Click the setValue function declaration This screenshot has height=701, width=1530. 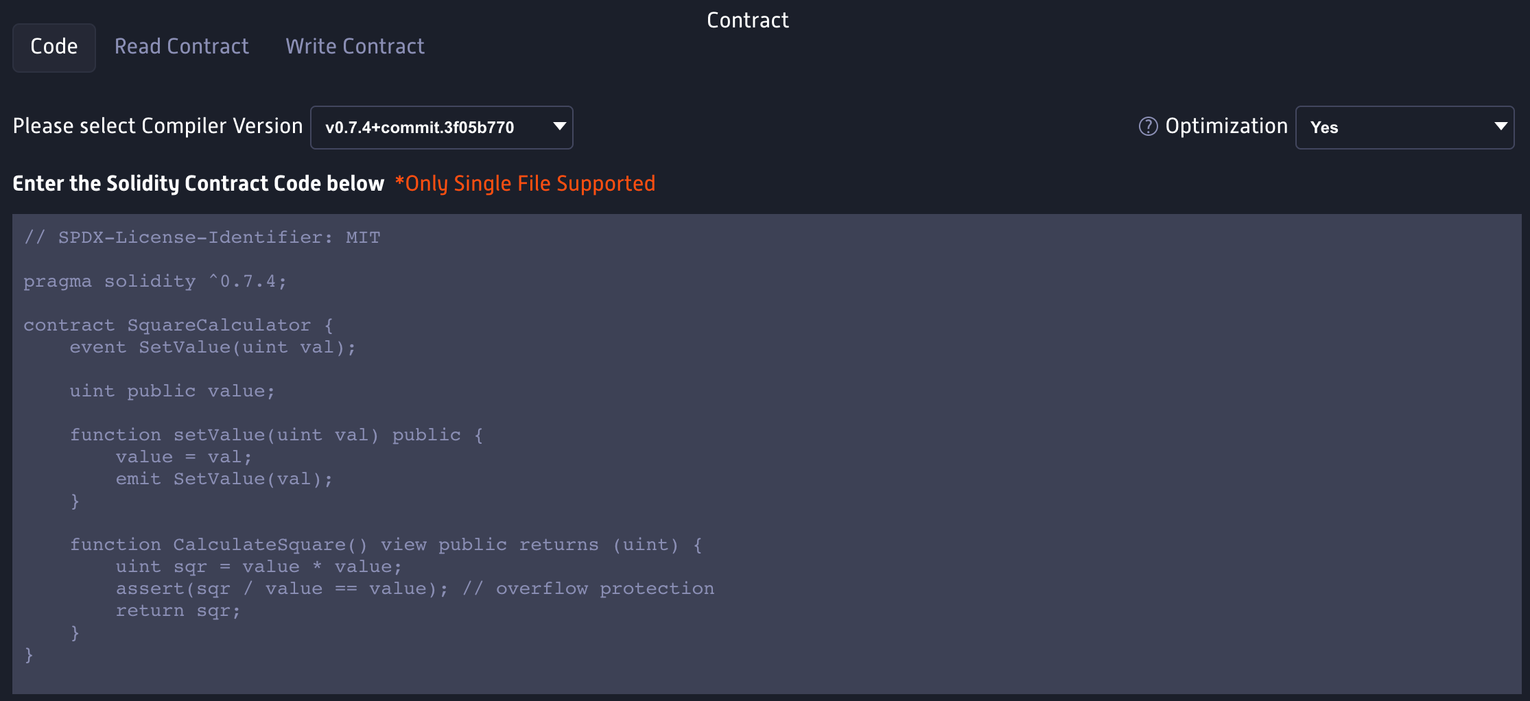[x=274, y=434]
